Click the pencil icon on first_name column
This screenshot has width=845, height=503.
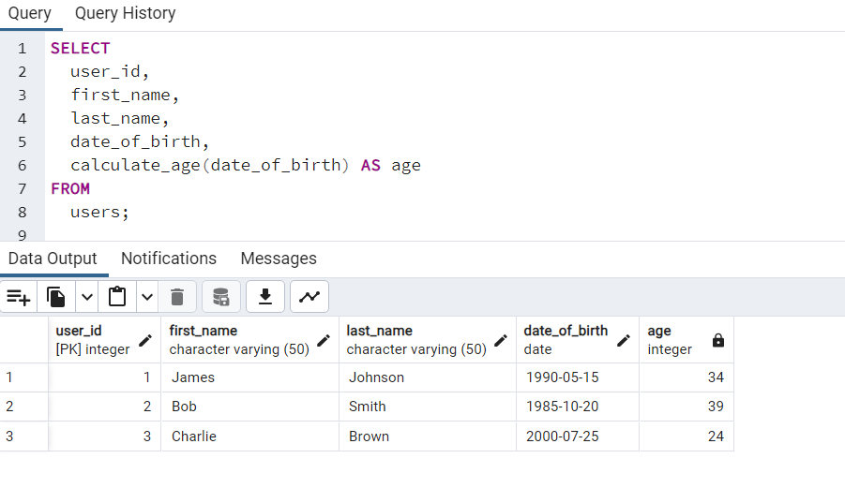point(324,340)
